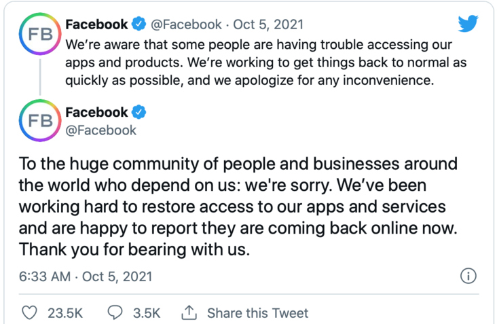The width and height of the screenshot is (497, 324).
Task: Click the Facebook name on the first tweet
Action: pos(96,24)
